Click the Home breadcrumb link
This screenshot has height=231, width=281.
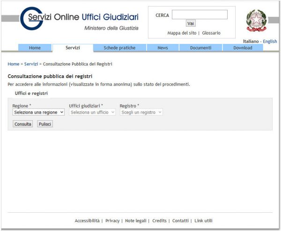(x=14, y=64)
